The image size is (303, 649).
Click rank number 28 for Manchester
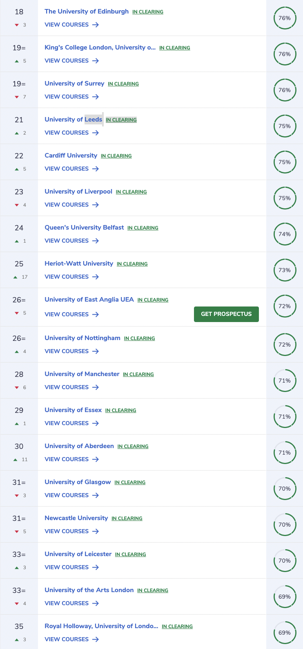(x=19, y=374)
